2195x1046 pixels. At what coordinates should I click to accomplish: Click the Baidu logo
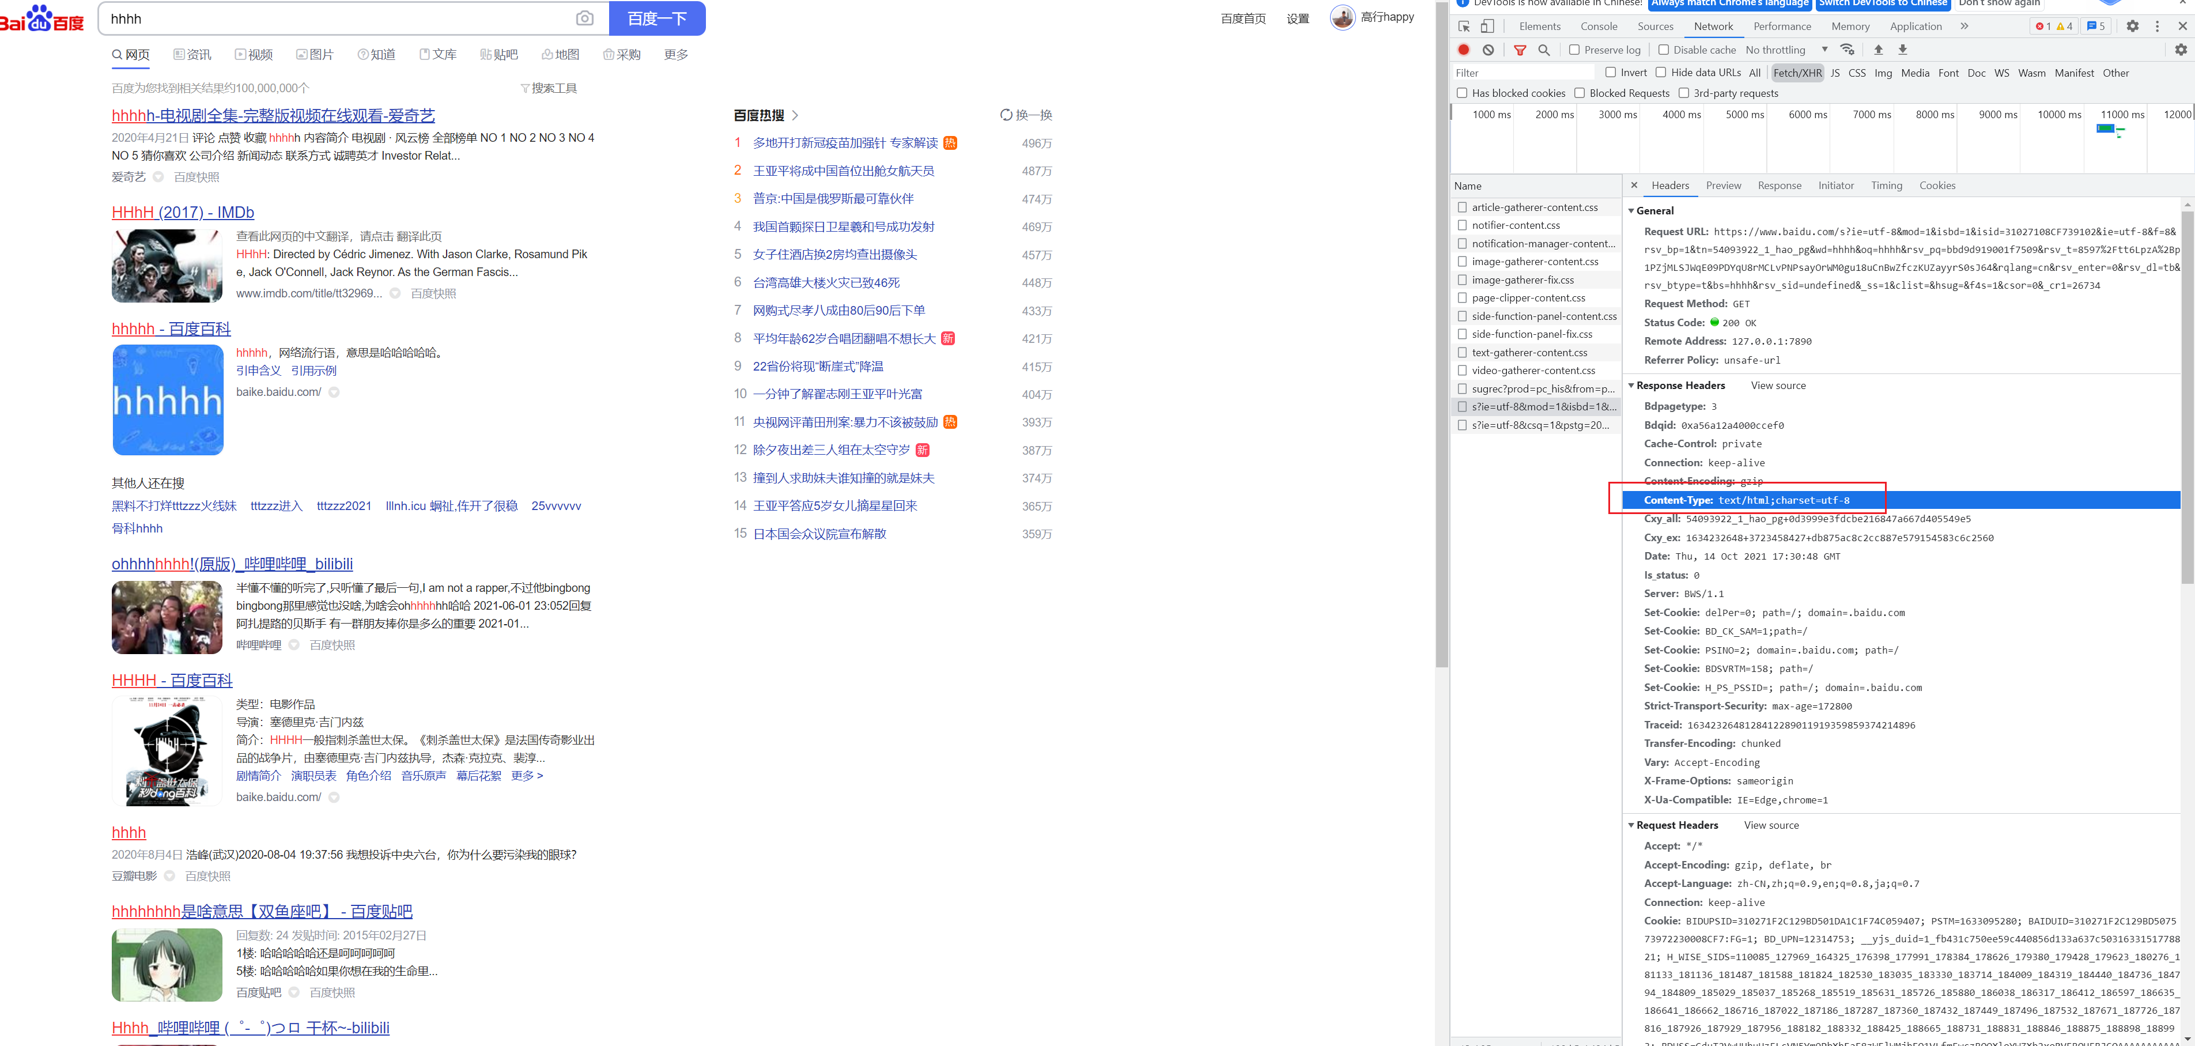click(41, 18)
